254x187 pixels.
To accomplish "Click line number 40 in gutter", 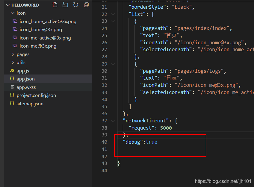I will click(104, 142).
